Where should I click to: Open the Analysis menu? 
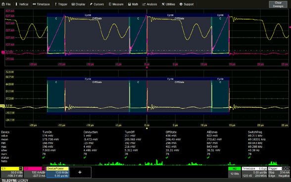click(149, 4)
